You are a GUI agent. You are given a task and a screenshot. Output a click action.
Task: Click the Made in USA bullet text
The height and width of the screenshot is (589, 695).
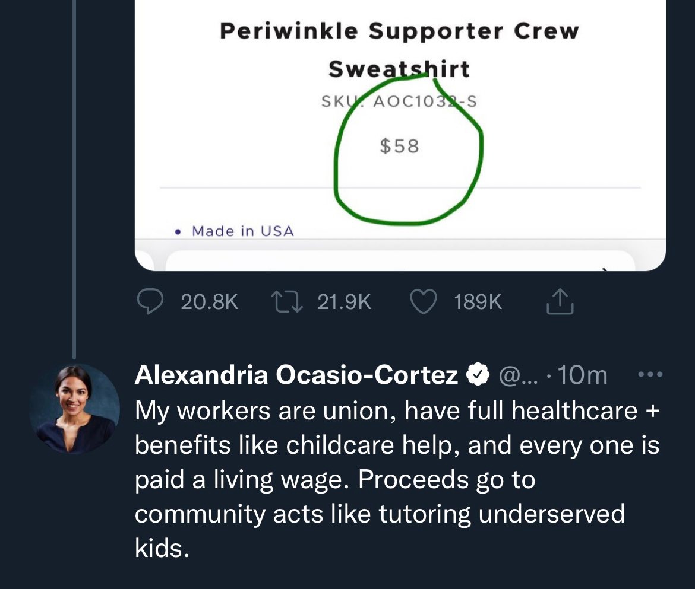coord(243,231)
